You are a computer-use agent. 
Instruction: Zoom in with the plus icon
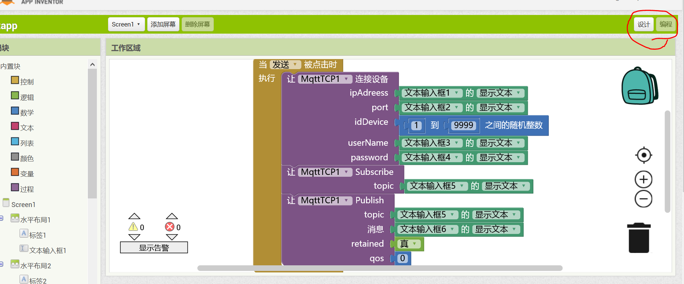(644, 180)
